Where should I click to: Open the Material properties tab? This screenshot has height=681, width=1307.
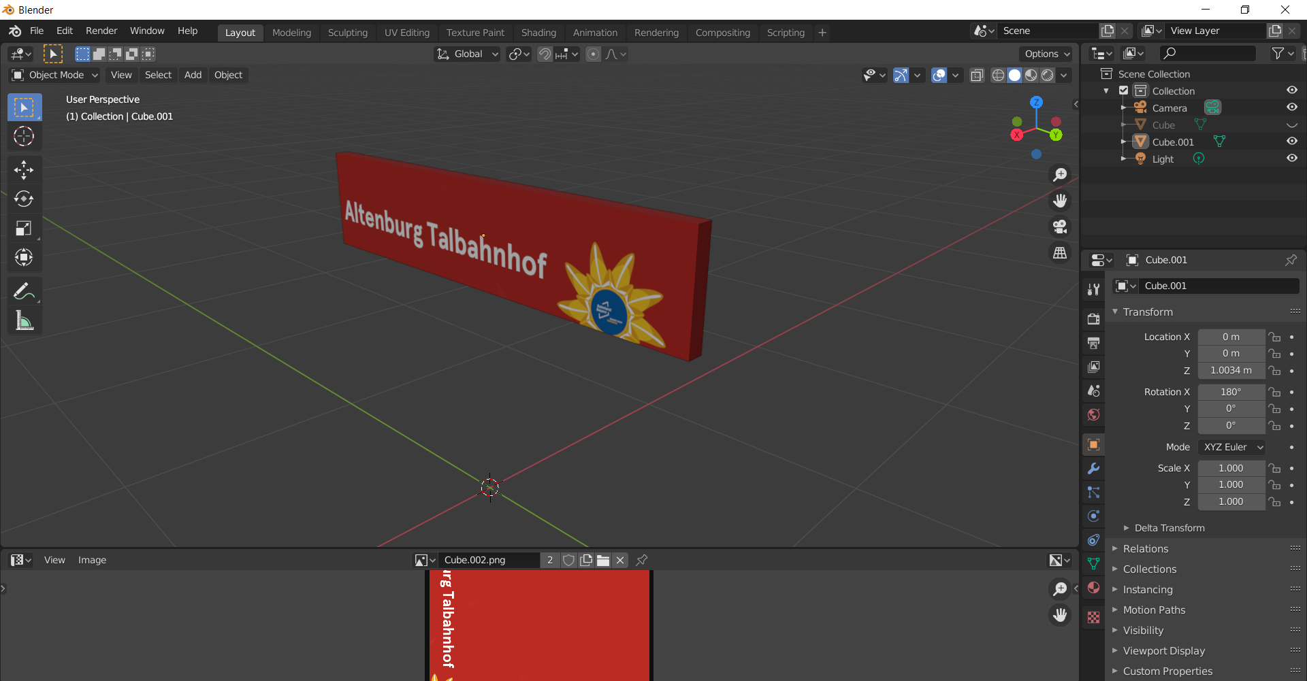tap(1093, 588)
